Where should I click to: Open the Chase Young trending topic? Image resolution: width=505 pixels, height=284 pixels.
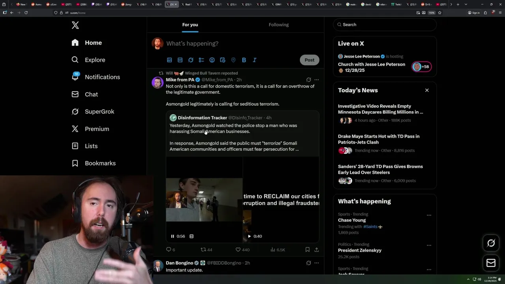[352, 220]
